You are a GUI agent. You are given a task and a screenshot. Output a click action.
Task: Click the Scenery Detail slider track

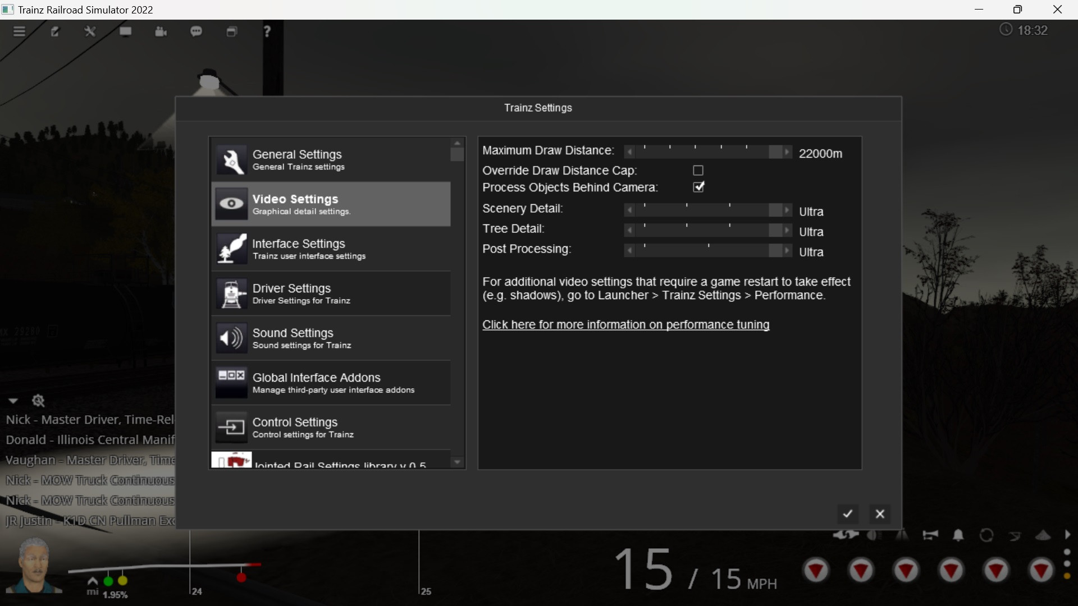[708, 210]
